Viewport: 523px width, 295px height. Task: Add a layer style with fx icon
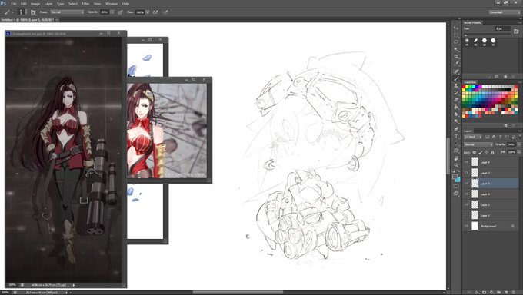477,293
